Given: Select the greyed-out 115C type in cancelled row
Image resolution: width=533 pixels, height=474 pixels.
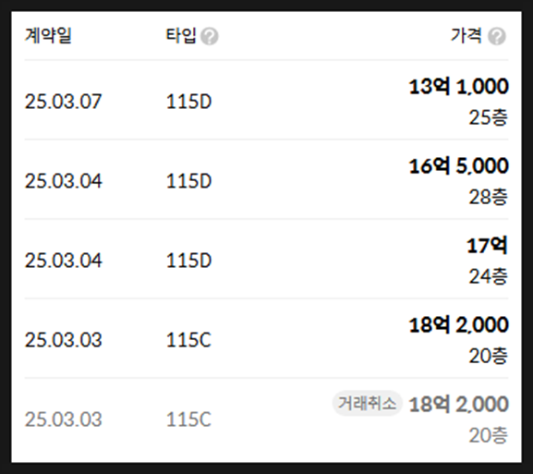Looking at the screenshot, I should pyautogui.click(x=189, y=419).
